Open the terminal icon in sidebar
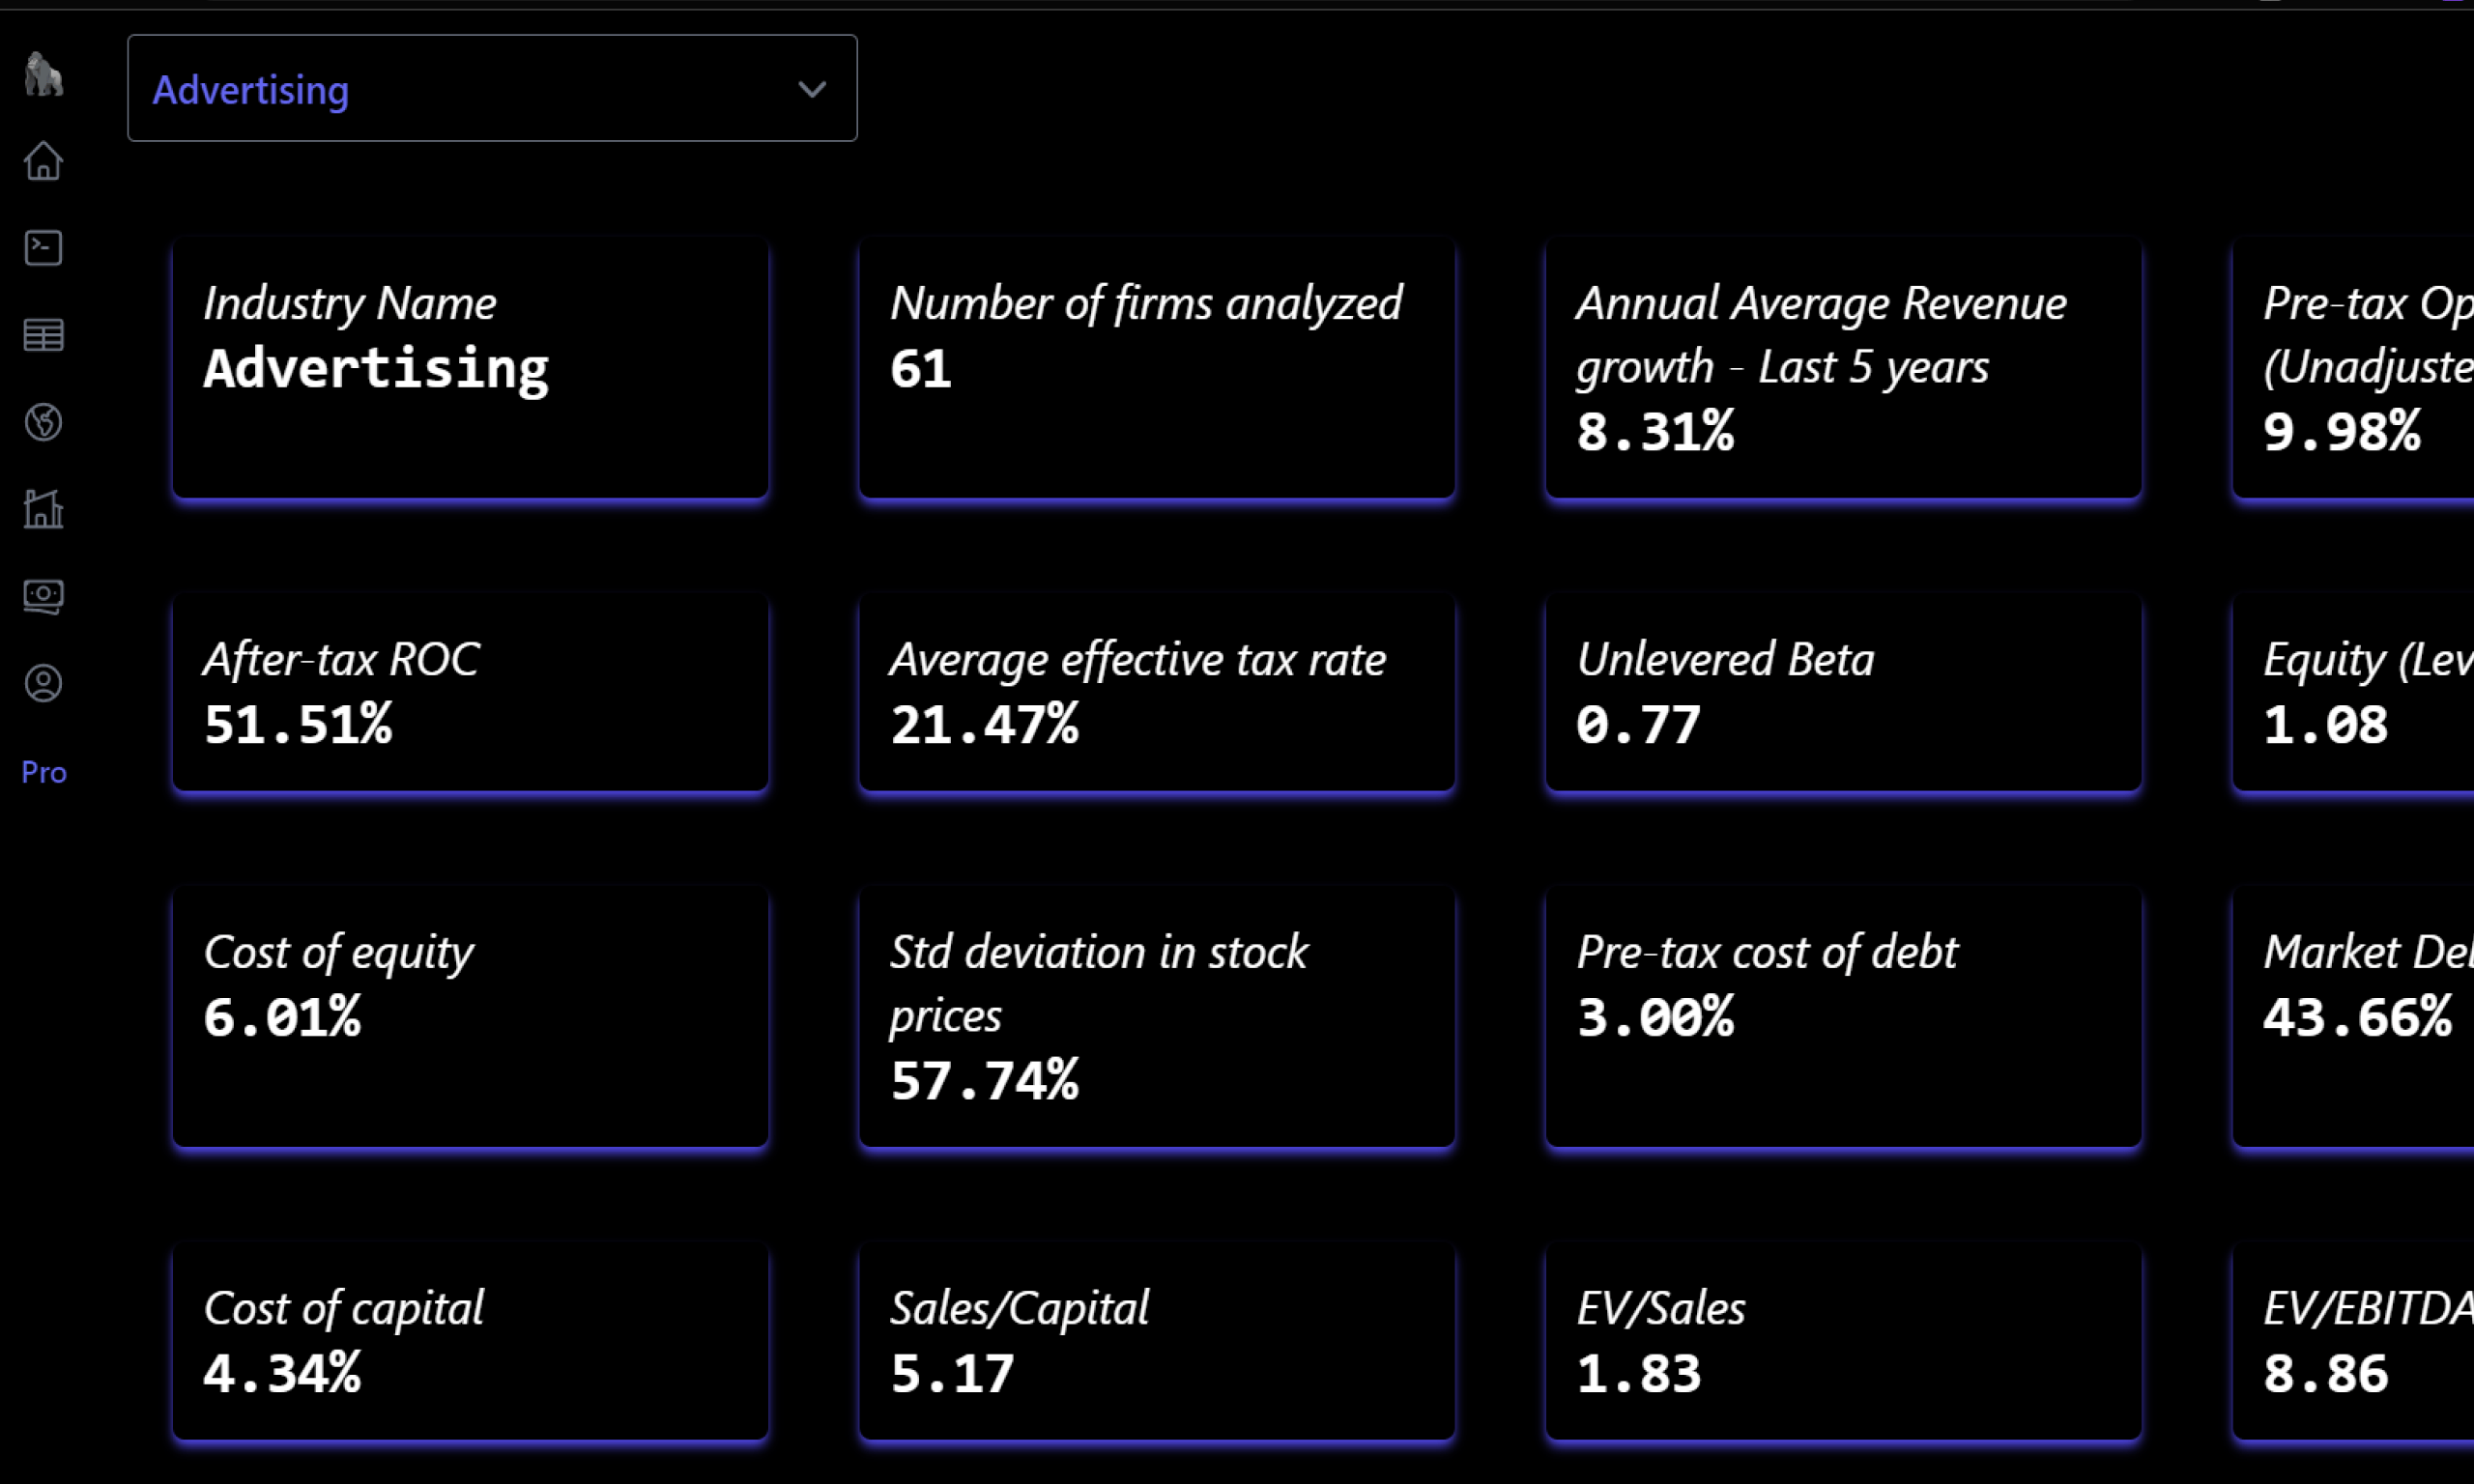 pyautogui.click(x=43, y=248)
